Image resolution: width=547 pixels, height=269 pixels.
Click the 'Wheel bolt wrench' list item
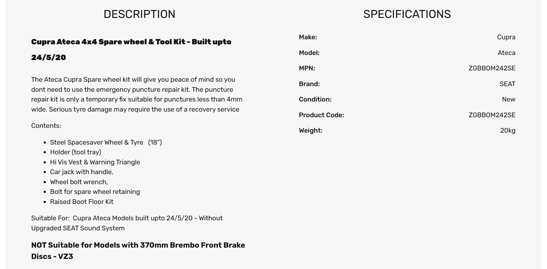pyautogui.click(x=79, y=182)
